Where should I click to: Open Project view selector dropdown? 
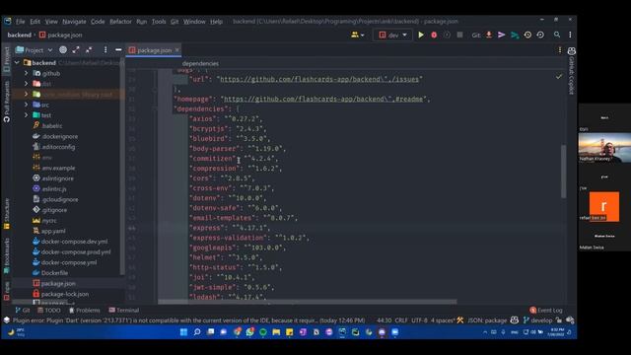pos(35,50)
